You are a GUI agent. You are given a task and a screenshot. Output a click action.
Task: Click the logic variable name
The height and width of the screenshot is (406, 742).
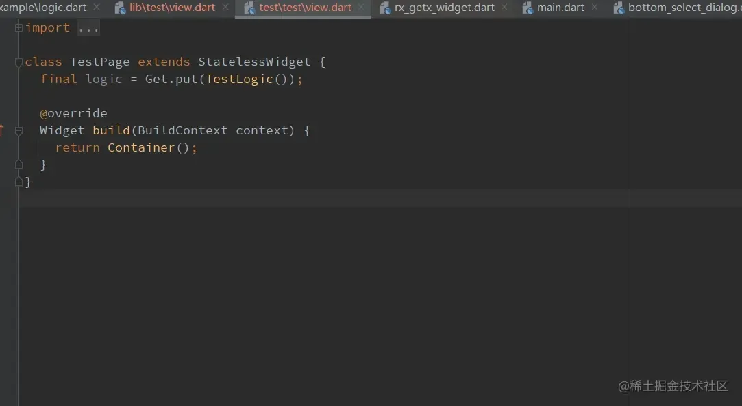pyautogui.click(x=103, y=79)
